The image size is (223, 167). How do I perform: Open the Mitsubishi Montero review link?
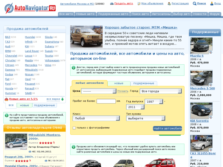[x=44, y=137]
